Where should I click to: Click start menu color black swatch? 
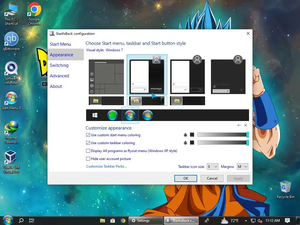pos(192,135)
